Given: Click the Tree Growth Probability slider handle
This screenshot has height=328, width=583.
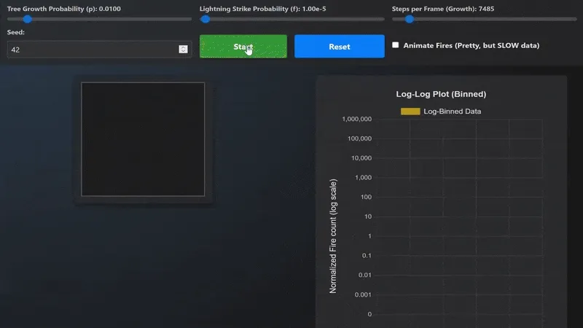Looking at the screenshot, I should [27, 19].
